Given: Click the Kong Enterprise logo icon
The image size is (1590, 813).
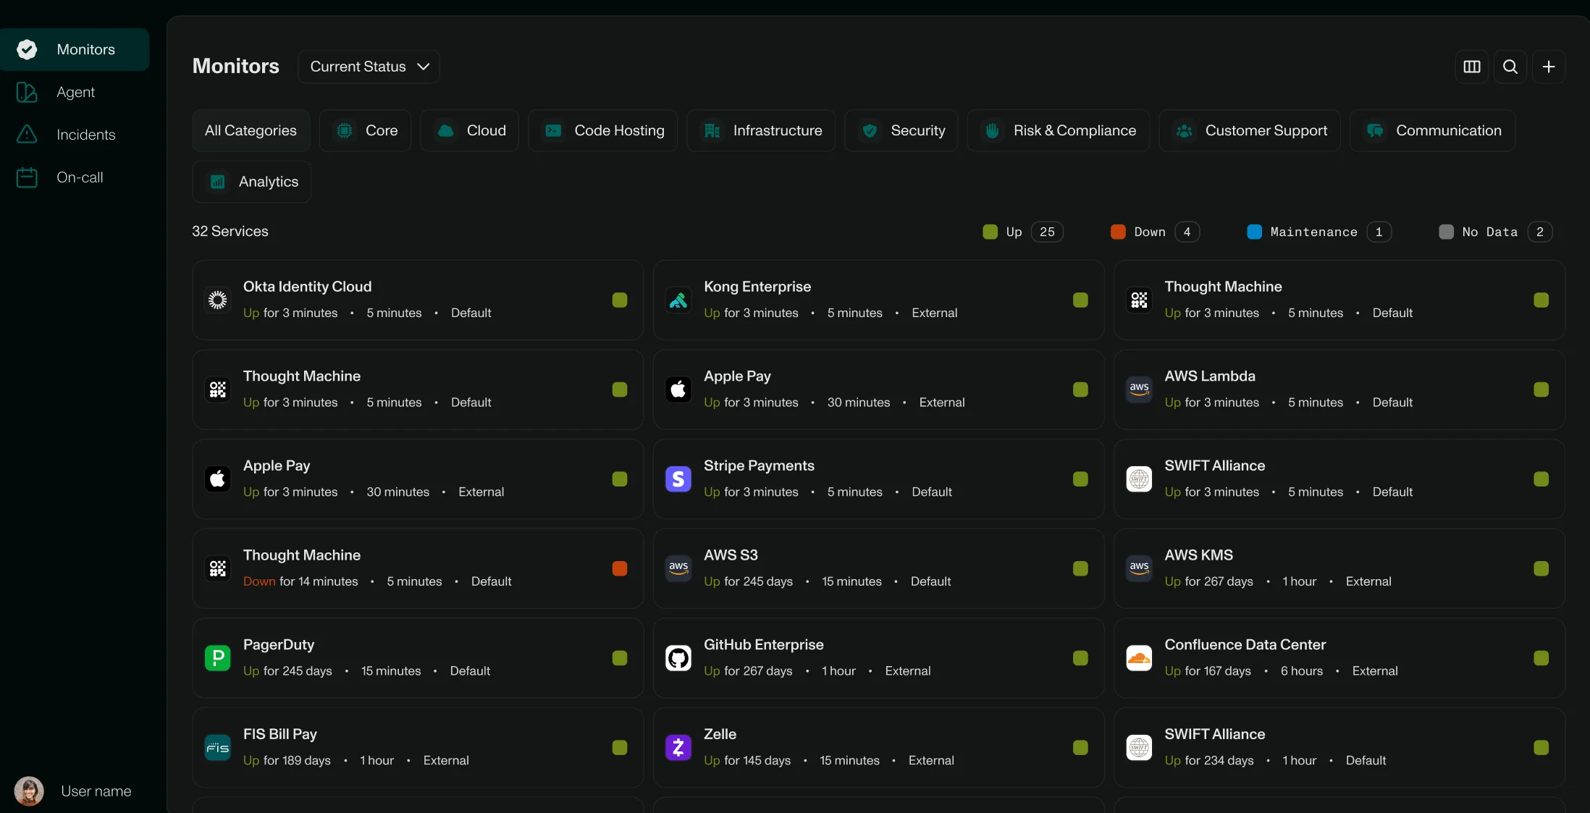Looking at the screenshot, I should point(678,300).
